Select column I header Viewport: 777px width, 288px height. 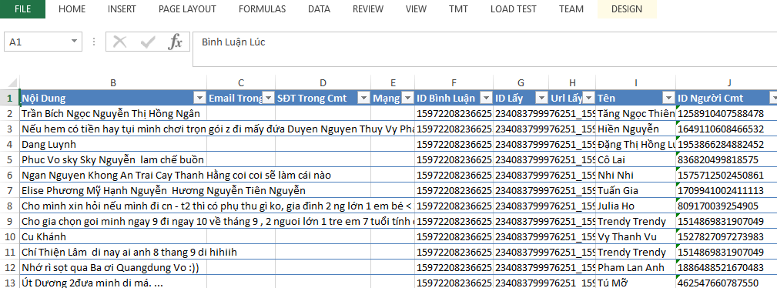pyautogui.click(x=636, y=83)
